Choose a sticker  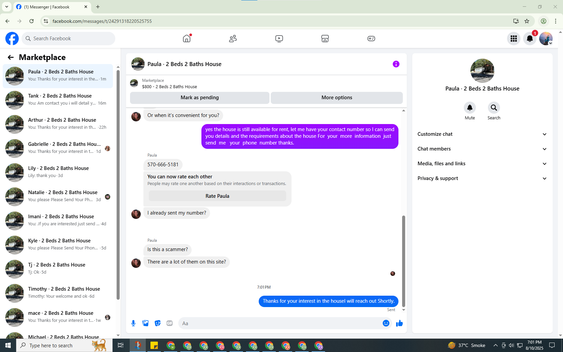[x=158, y=323]
